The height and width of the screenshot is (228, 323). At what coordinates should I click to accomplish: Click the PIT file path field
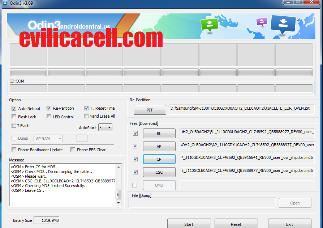[x=242, y=110]
